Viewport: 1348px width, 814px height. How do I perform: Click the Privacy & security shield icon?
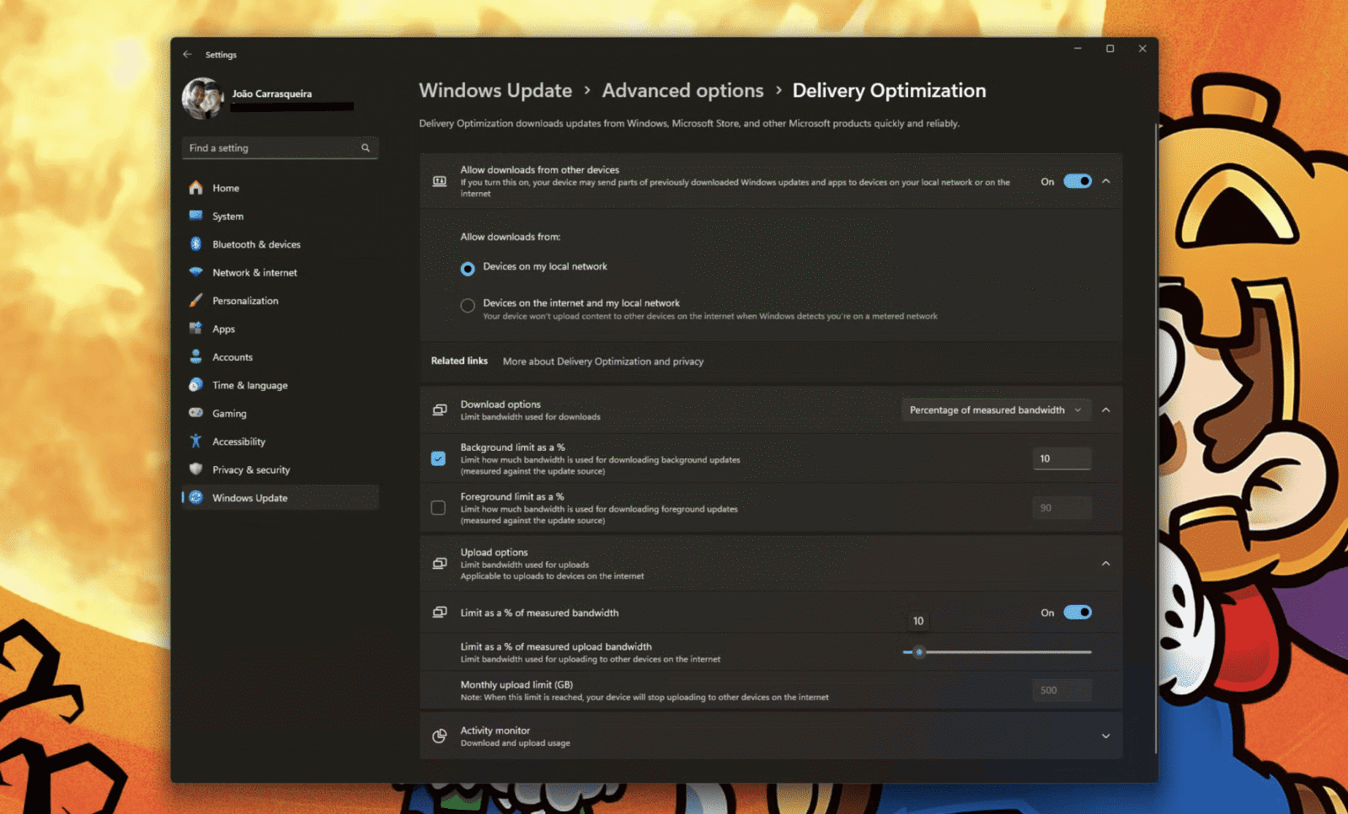coord(195,469)
